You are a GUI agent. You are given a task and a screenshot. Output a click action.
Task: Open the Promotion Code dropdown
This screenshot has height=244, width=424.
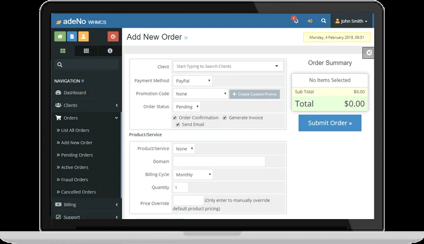200,94
